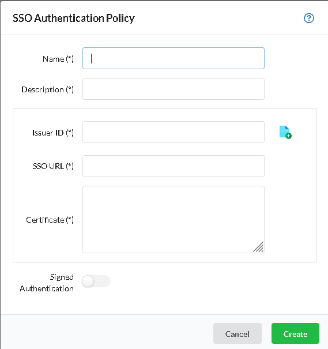Click the green Create button
The height and width of the screenshot is (349, 328).
(295, 333)
